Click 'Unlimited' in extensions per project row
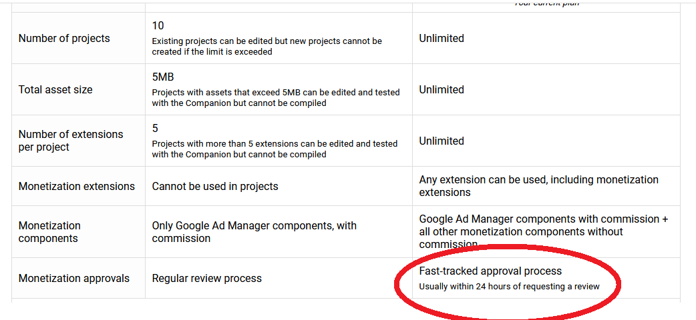The image size is (696, 320). coord(442,141)
